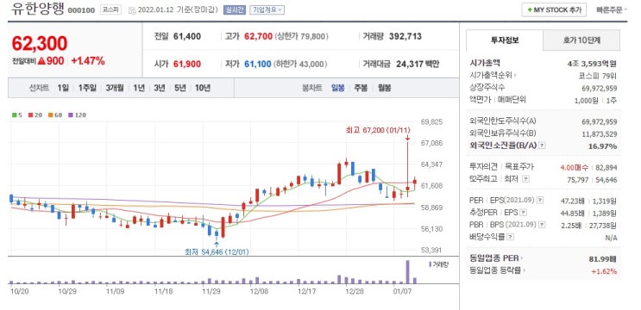Screen dimensions: 641x310
Task: Click 거래량 value 392,713
Action: tap(405, 36)
